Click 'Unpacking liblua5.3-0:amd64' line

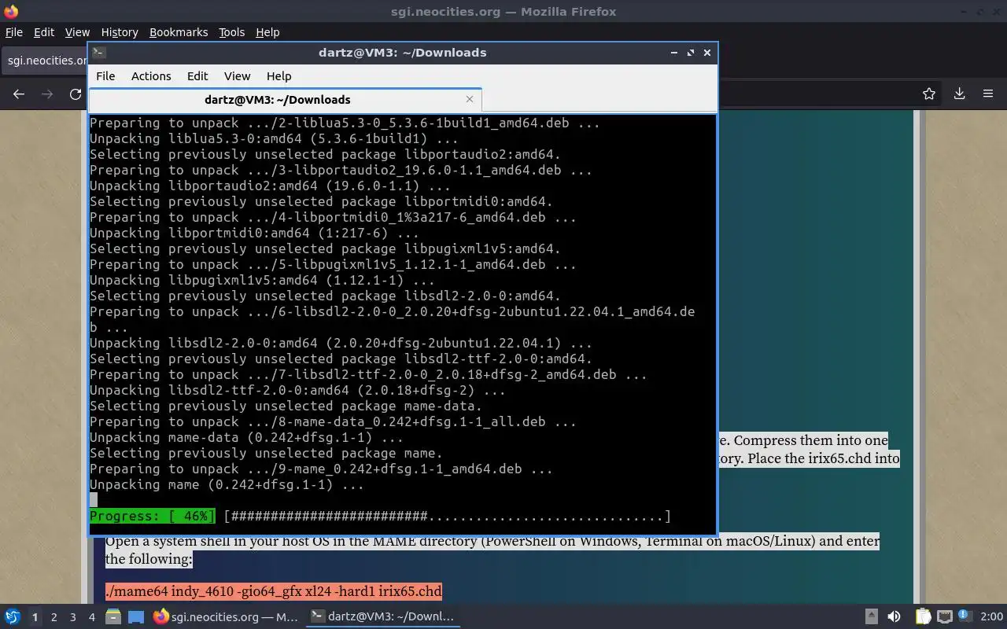click(x=274, y=138)
